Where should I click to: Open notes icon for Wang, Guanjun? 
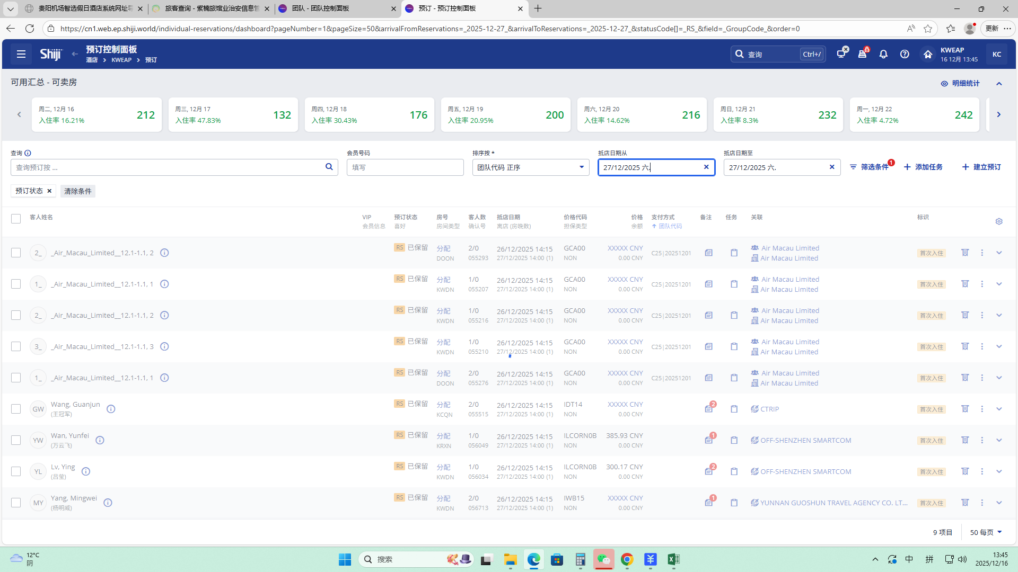pos(709,409)
